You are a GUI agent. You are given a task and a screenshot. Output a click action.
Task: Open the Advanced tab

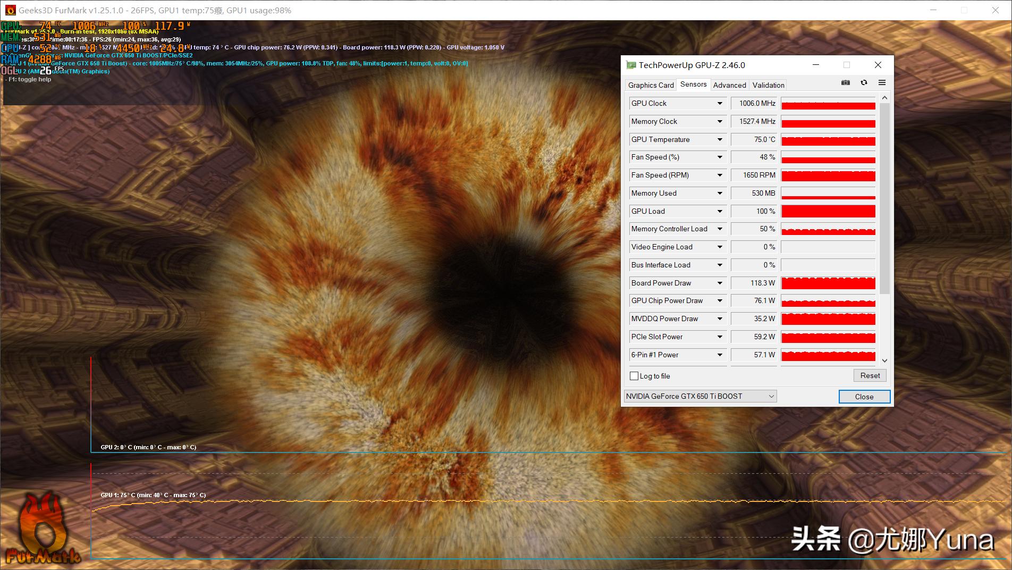click(729, 85)
